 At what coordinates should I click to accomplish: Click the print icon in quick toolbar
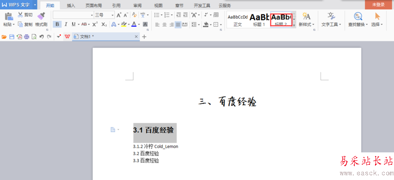[x=27, y=37]
